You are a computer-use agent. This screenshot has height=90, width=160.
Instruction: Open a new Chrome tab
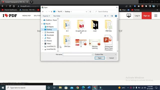pyautogui.click(x=31, y=2)
